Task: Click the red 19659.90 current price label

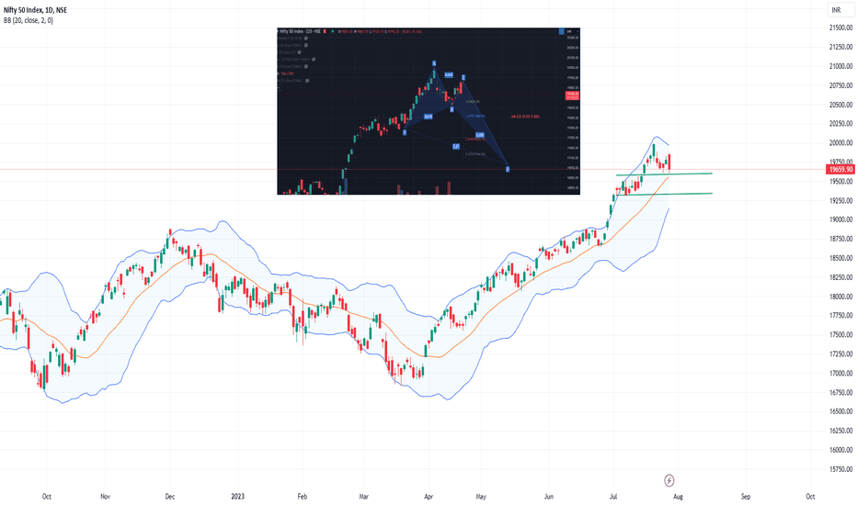Action: (x=841, y=170)
